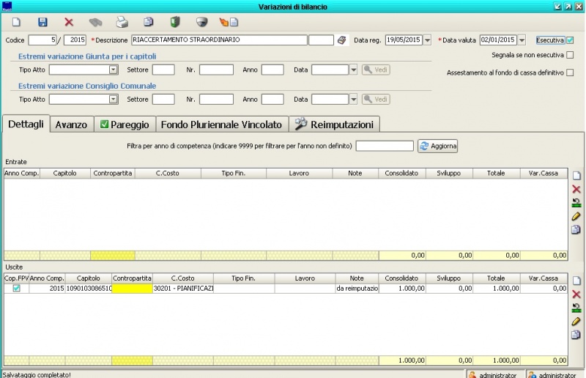Click lookup icon next to Descrizione field
Image resolution: width=586 pixels, height=378 pixels.
(x=341, y=40)
